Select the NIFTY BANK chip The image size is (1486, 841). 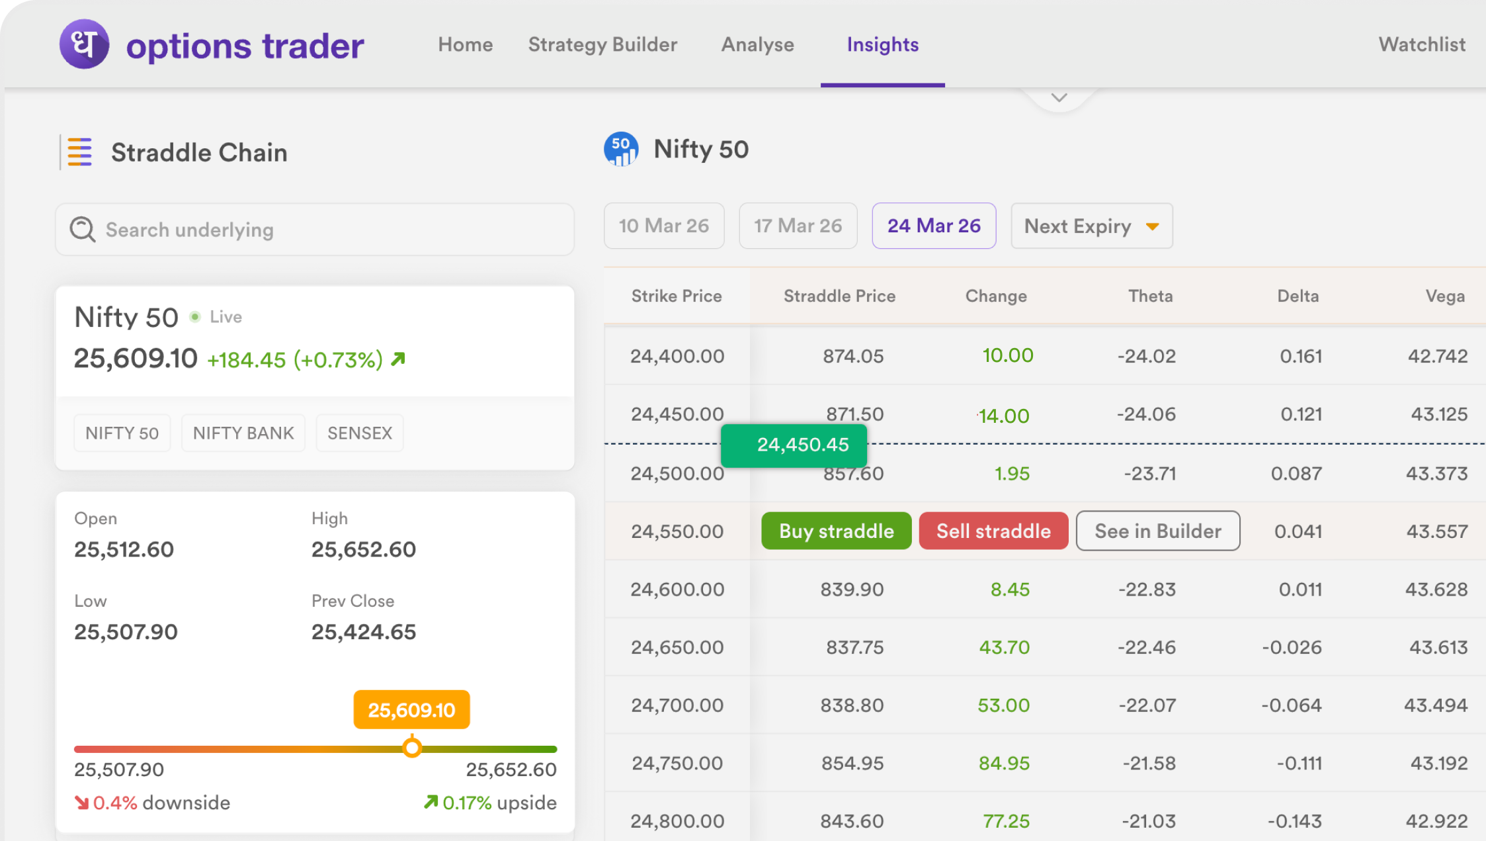243,433
